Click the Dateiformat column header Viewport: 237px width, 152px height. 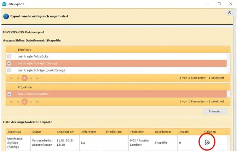coord(165,132)
